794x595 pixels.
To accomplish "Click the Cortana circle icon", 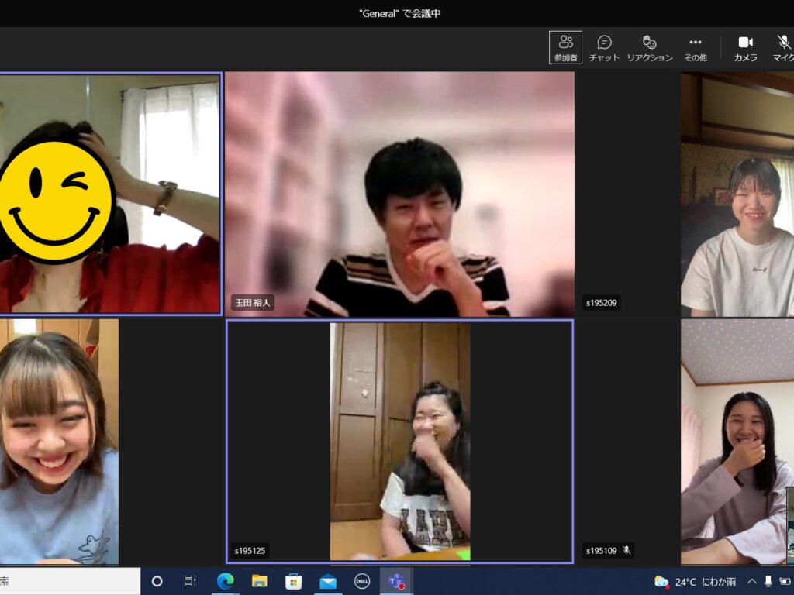I will [157, 581].
